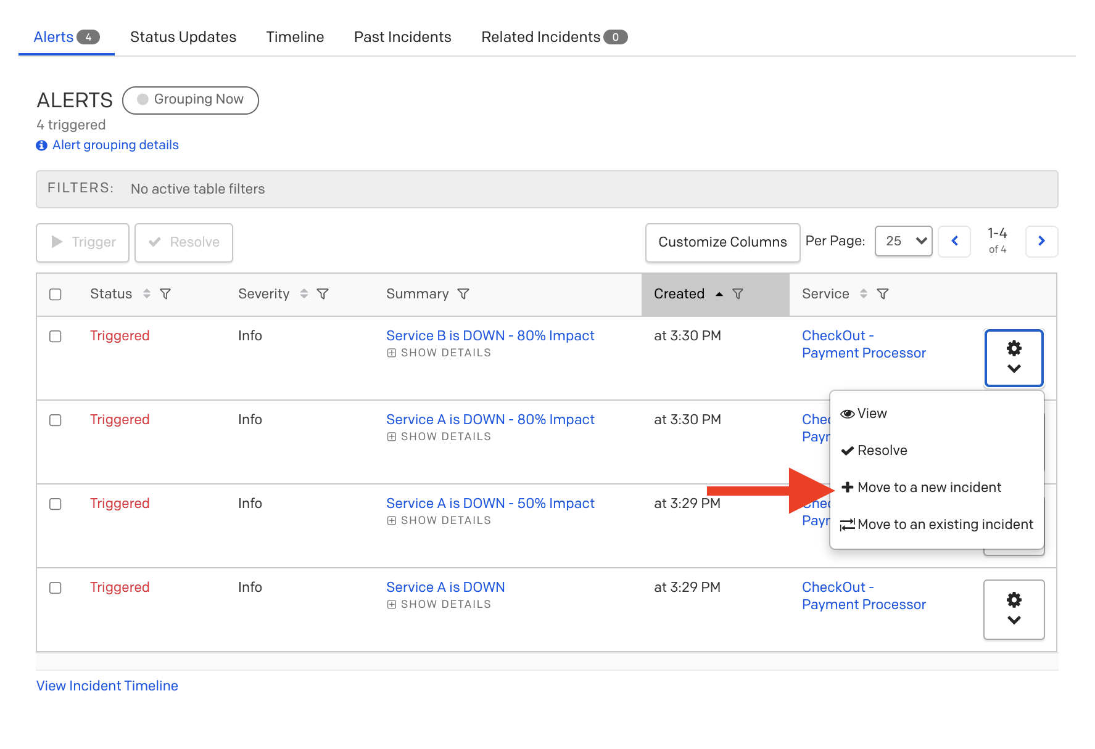This screenshot has height=749, width=1095.
Task: Open Service B is DOWN - 80% Impact alert
Action: pos(490,335)
